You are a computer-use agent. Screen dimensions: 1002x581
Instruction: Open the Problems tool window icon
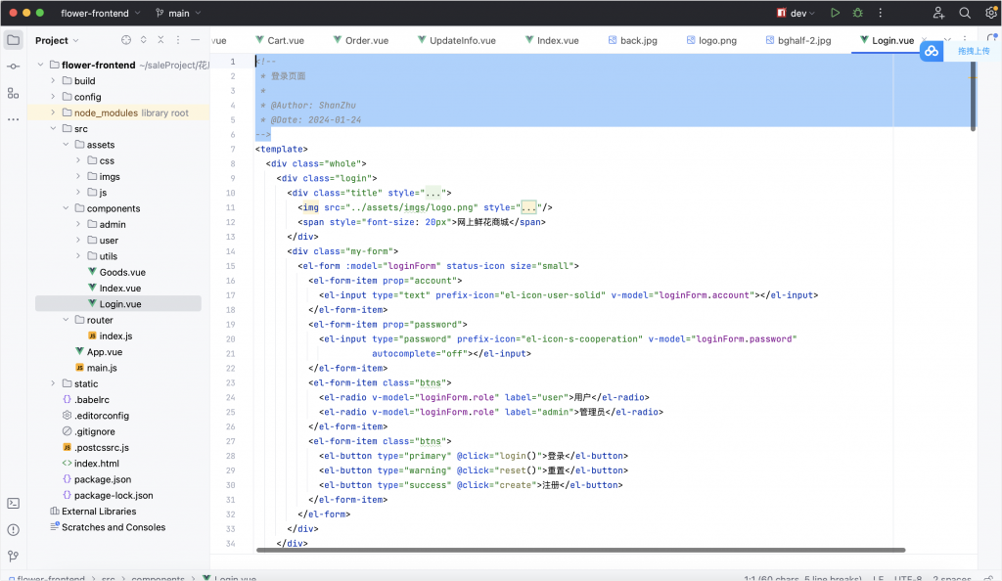[13, 529]
